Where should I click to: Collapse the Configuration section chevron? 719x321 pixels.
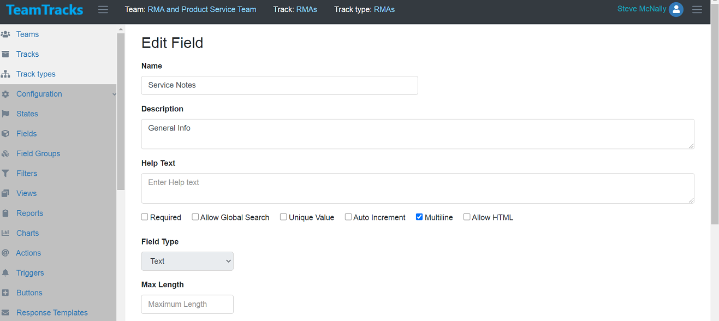(x=114, y=94)
